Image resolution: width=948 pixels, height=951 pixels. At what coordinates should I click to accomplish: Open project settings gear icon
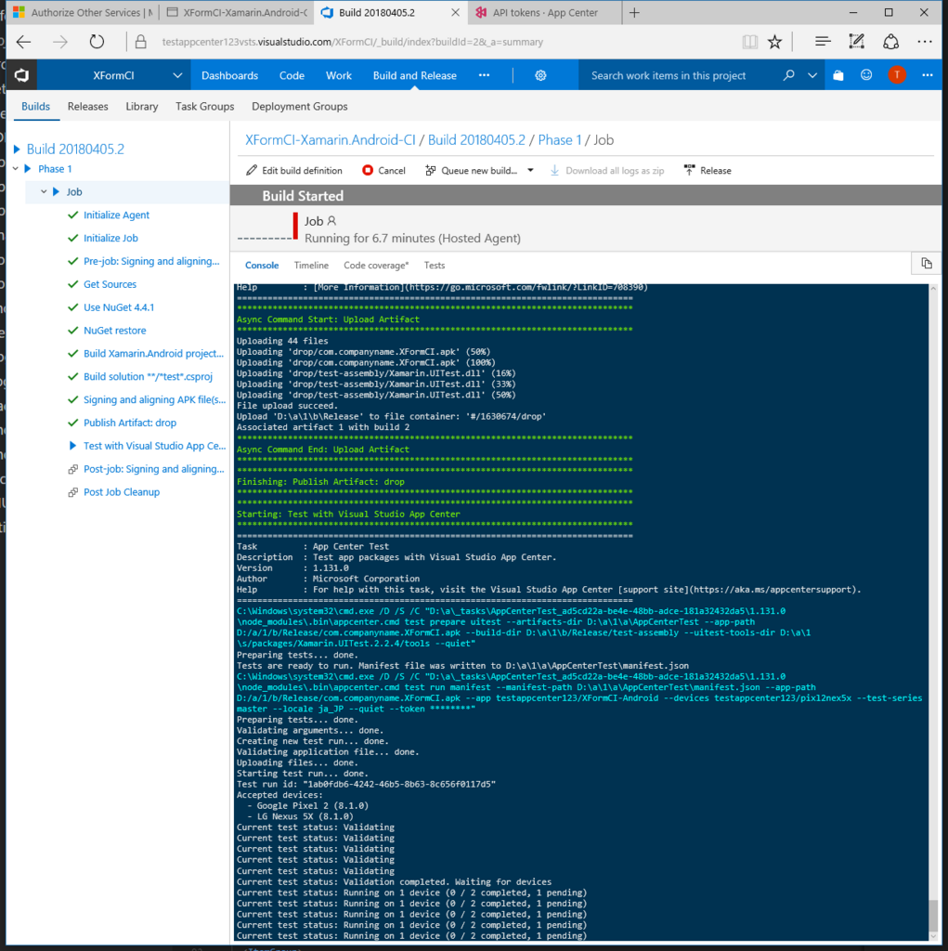[x=540, y=75]
